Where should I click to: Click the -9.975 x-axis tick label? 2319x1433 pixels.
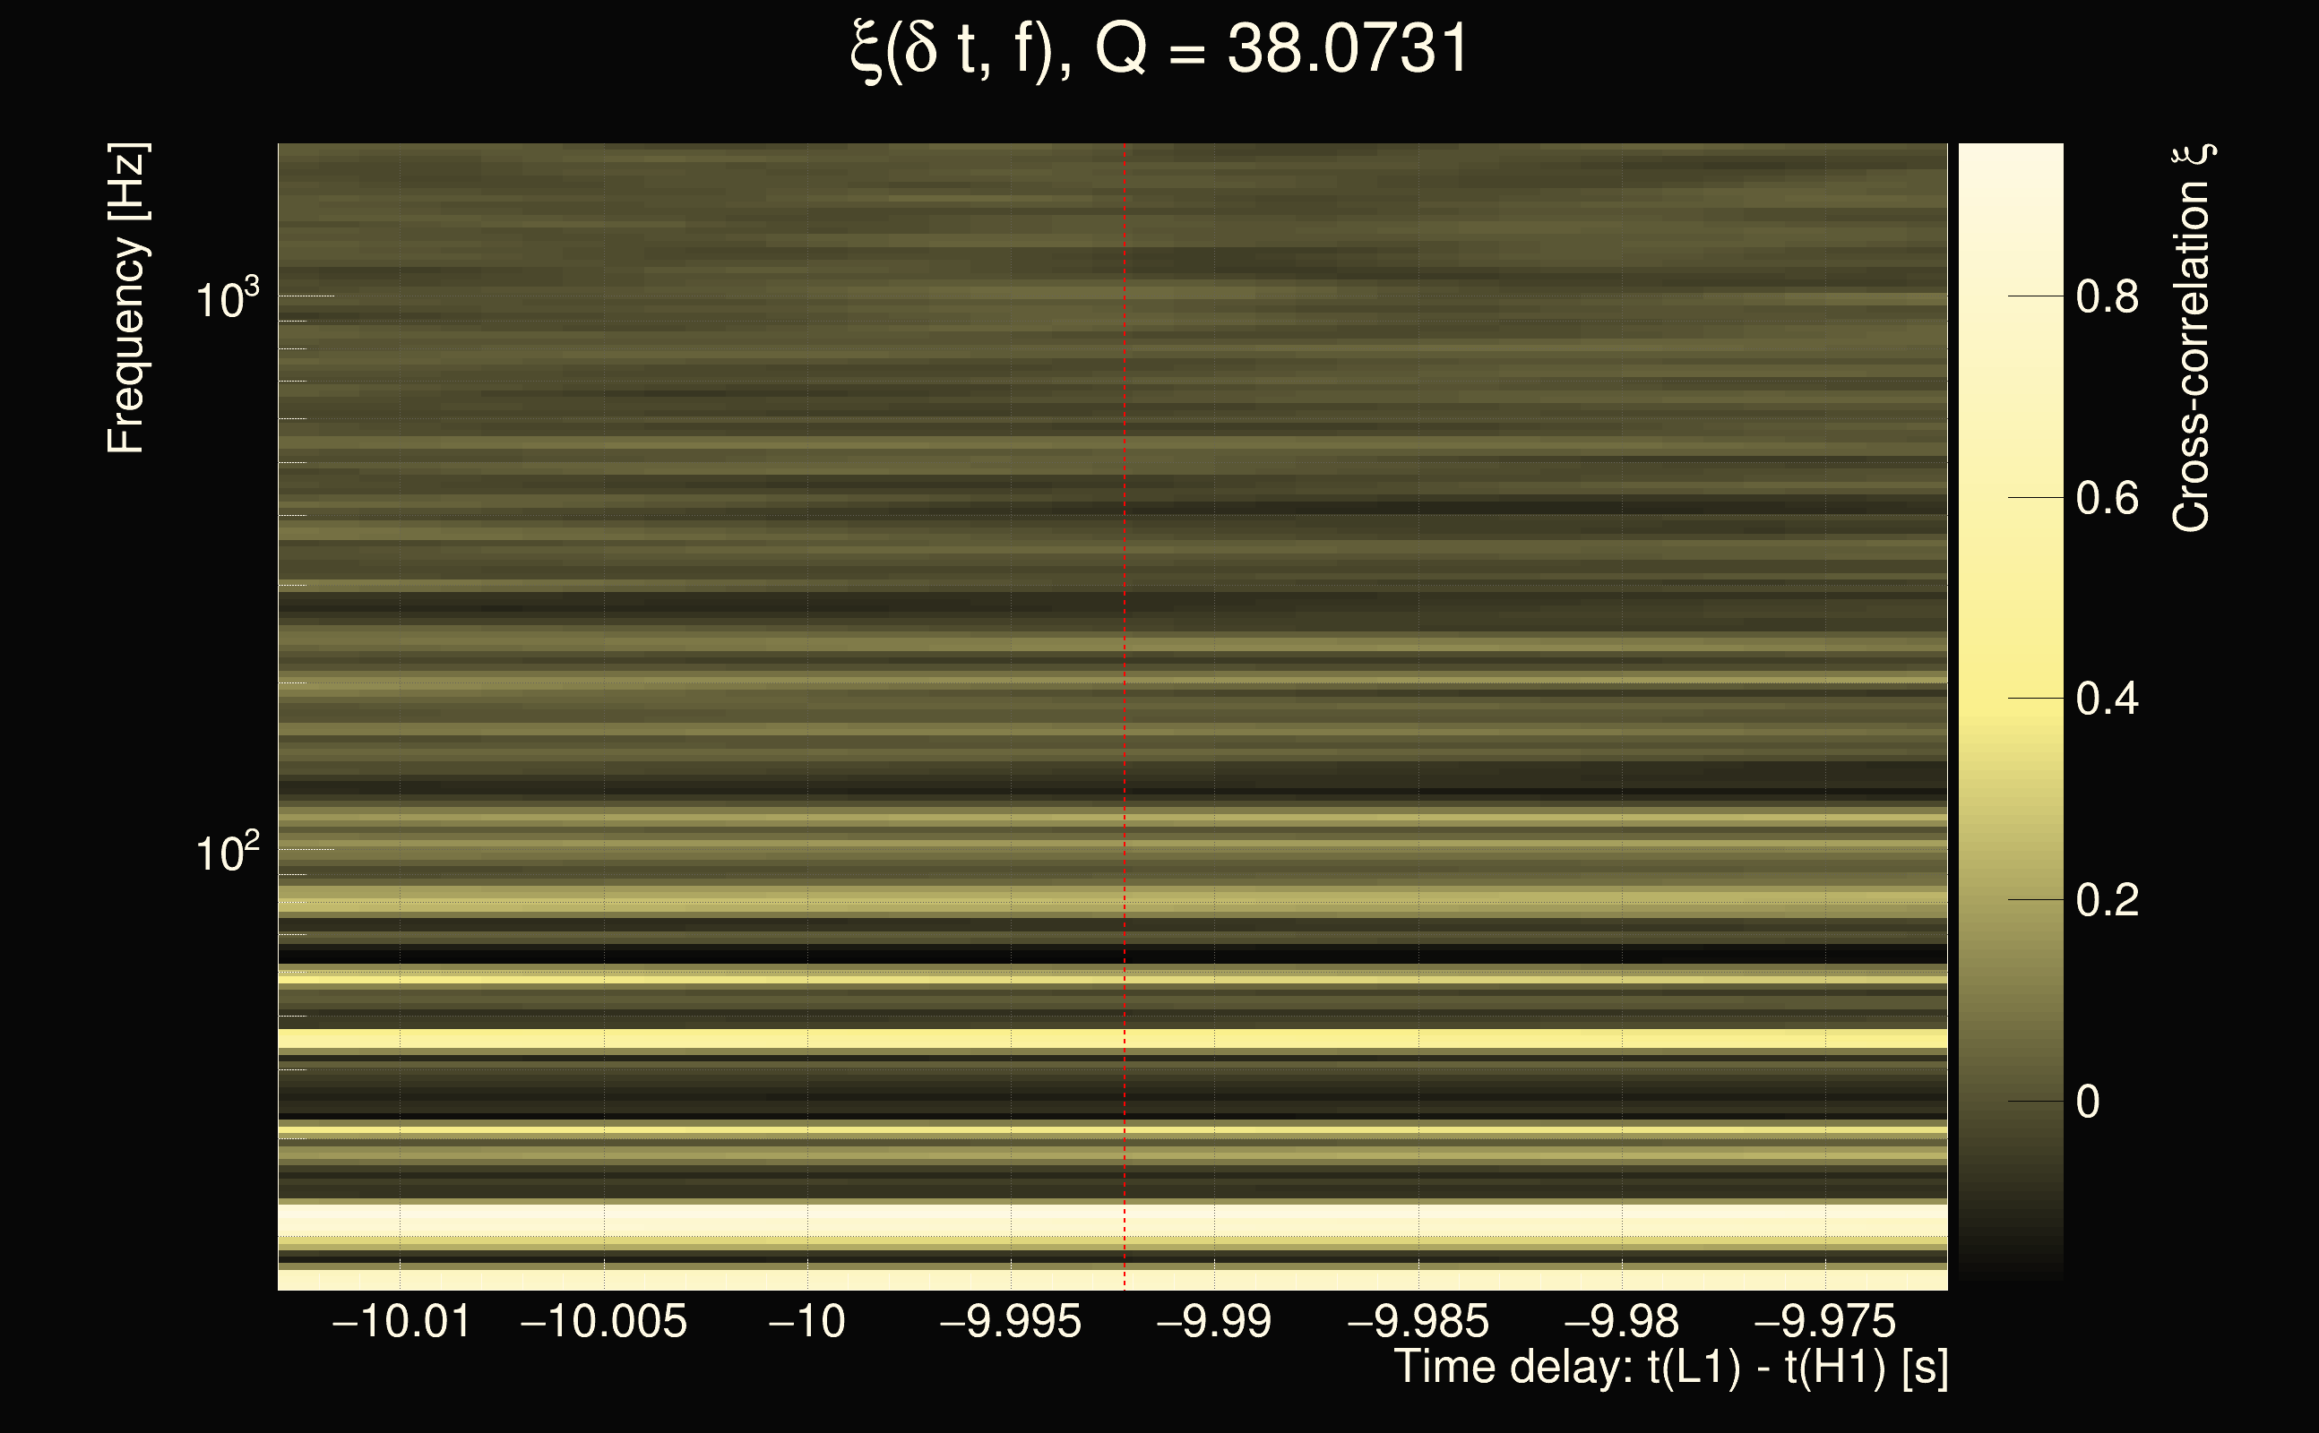click(1824, 1321)
